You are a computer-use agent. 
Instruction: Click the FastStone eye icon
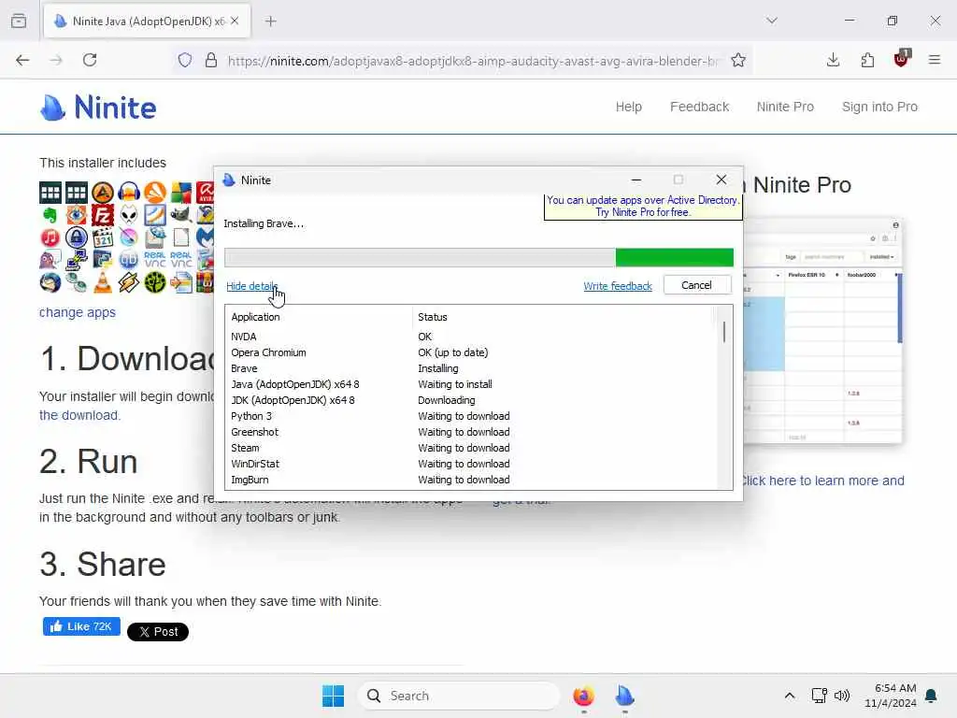77,215
